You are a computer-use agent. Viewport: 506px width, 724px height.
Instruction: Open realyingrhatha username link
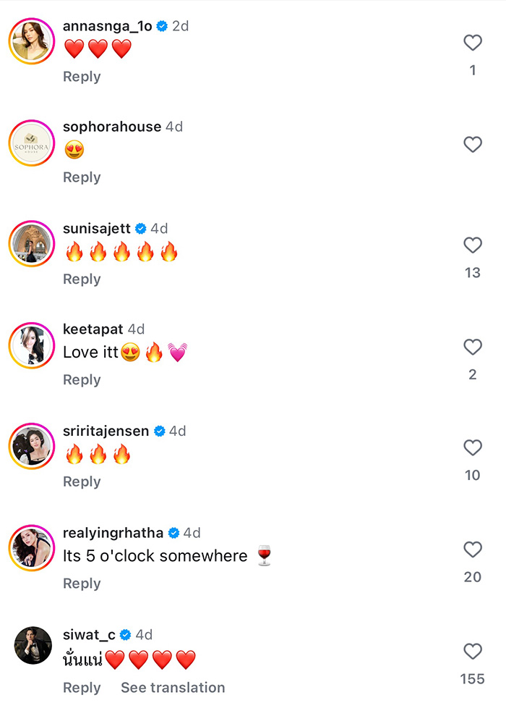[x=113, y=533]
